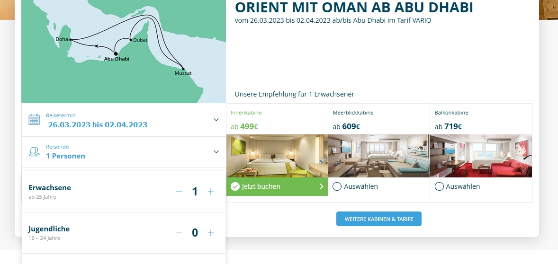Click the travelers icon beside Reisende
This screenshot has width=558, height=264.
[x=34, y=151]
